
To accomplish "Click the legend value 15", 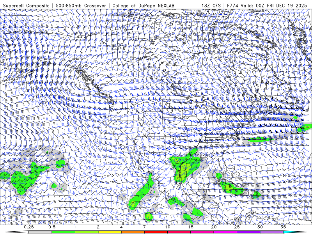I will pyautogui.click(x=191, y=227).
